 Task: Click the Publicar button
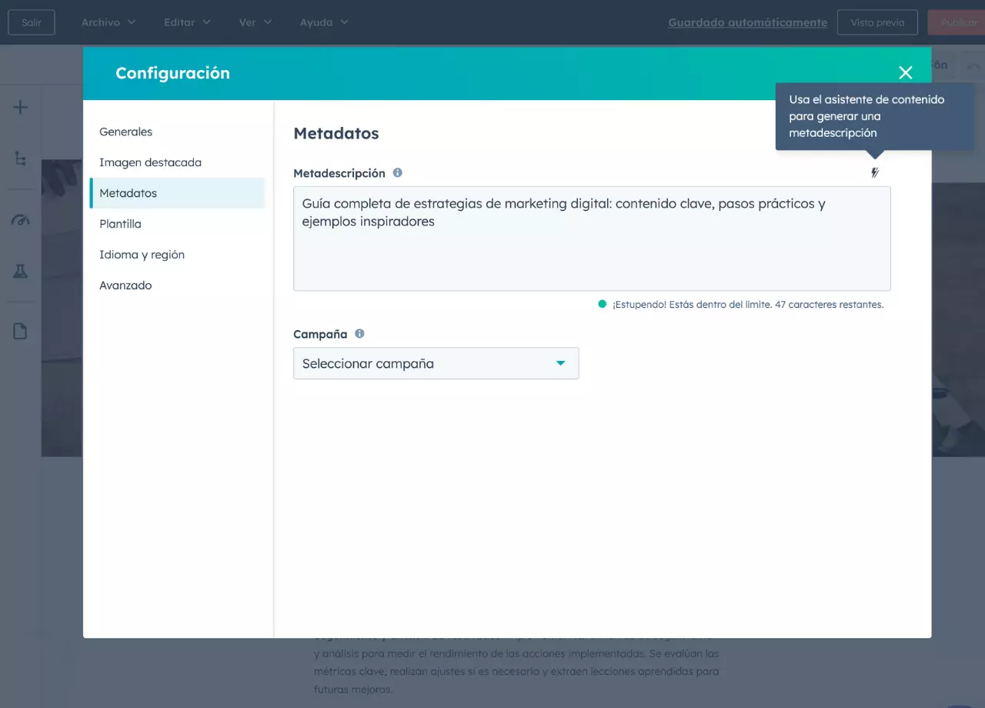(x=957, y=22)
